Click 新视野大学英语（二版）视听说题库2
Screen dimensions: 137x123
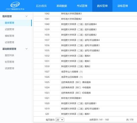pos(79,35)
